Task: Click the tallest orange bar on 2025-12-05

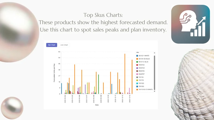Action: point(75,79)
